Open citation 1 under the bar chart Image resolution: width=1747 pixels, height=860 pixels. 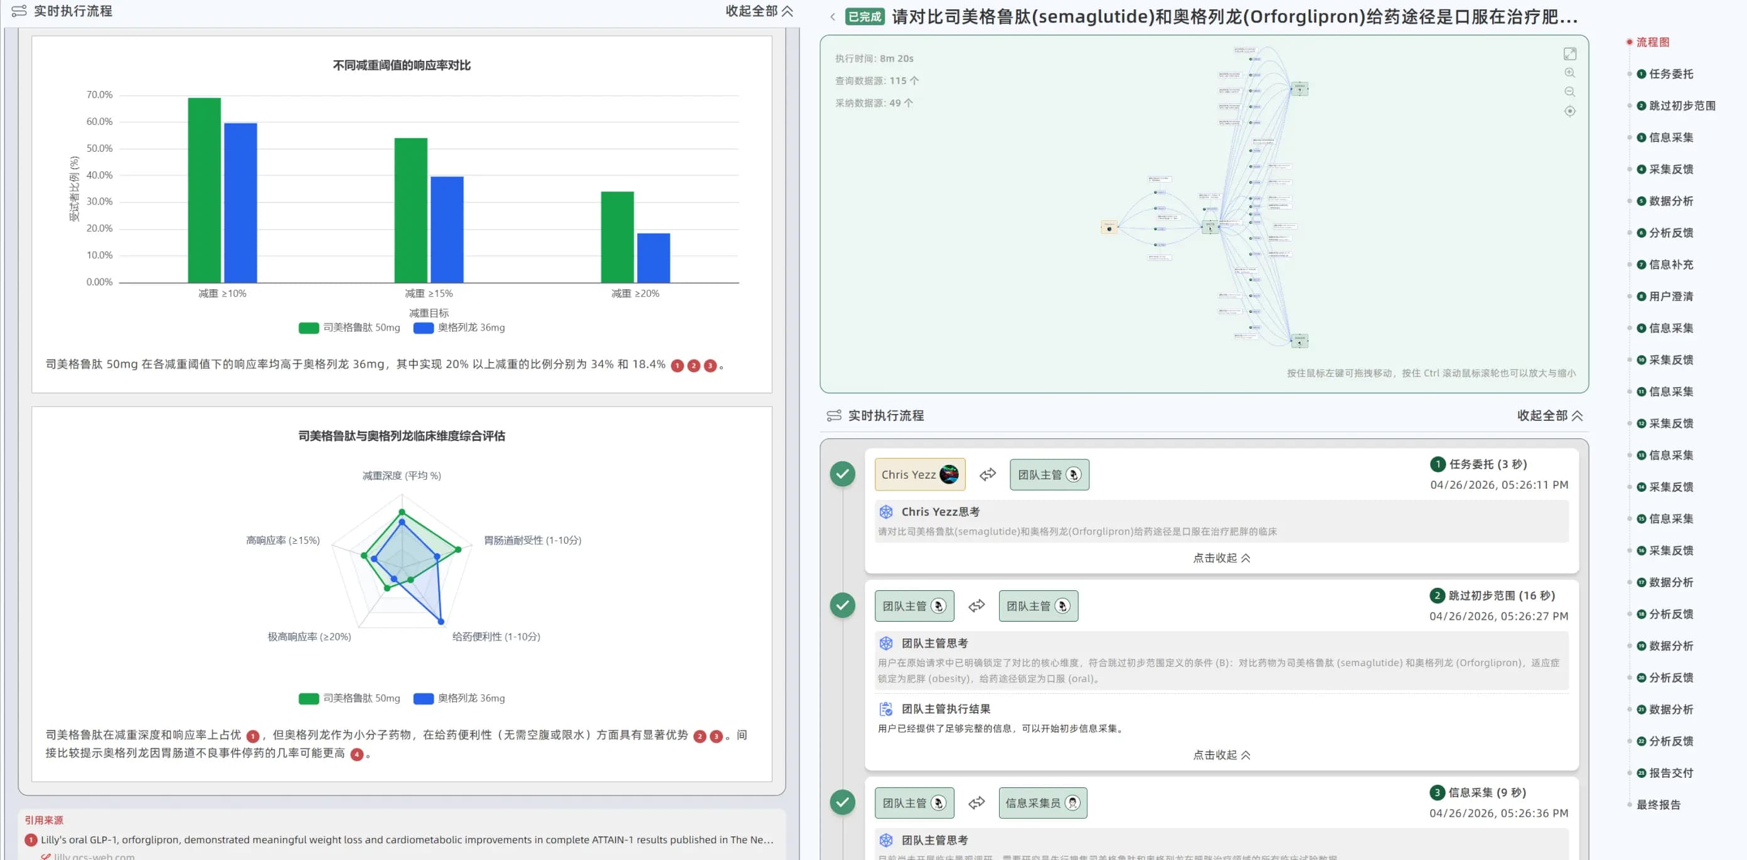[x=677, y=366]
